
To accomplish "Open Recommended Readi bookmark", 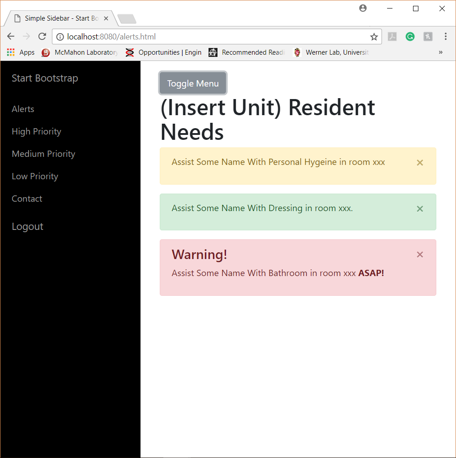I will (247, 52).
